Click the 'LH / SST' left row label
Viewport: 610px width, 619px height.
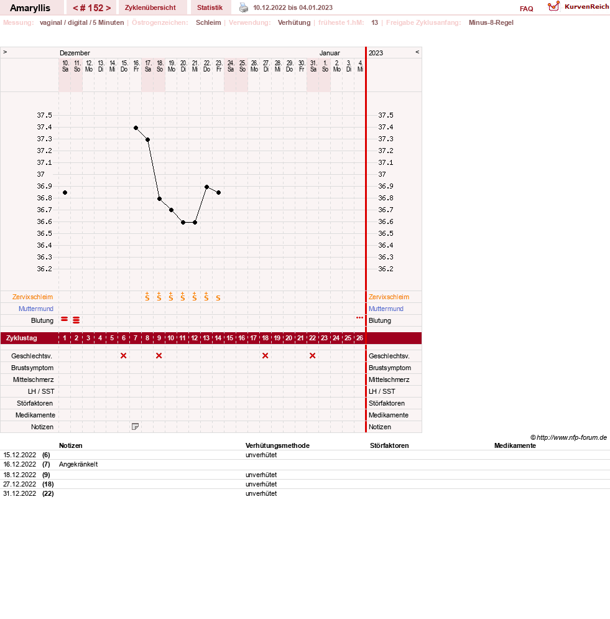pos(41,391)
